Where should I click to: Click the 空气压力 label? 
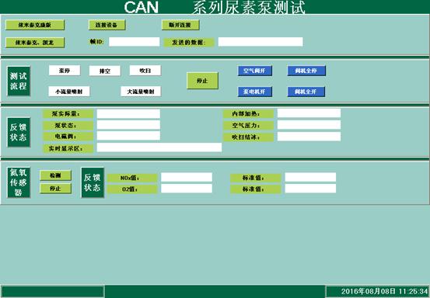click(249, 125)
